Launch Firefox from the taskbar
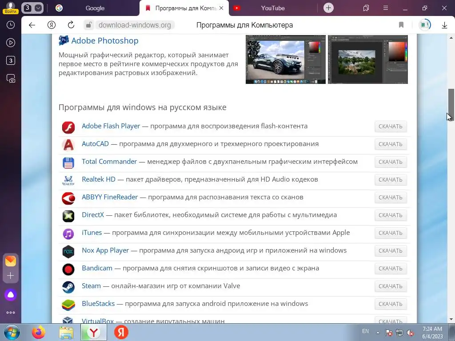Image resolution: width=455 pixels, height=341 pixels. pos(39,333)
